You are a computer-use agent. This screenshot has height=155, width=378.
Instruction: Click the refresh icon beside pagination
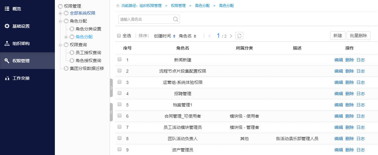pos(239,36)
